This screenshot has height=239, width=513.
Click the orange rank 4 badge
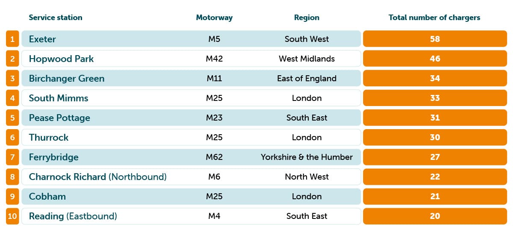pos(12,98)
